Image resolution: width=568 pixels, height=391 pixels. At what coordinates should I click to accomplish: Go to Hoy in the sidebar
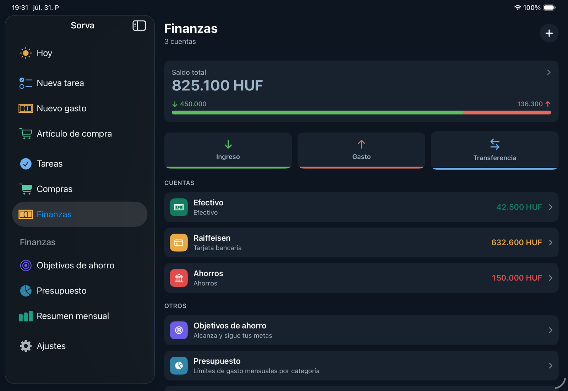(x=80, y=53)
